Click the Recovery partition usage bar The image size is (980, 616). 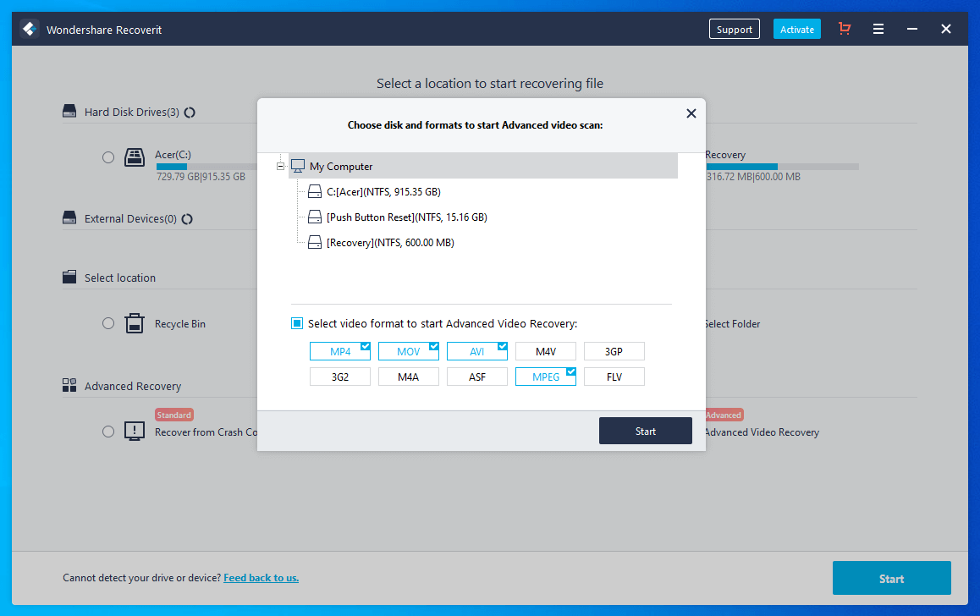[783, 167]
